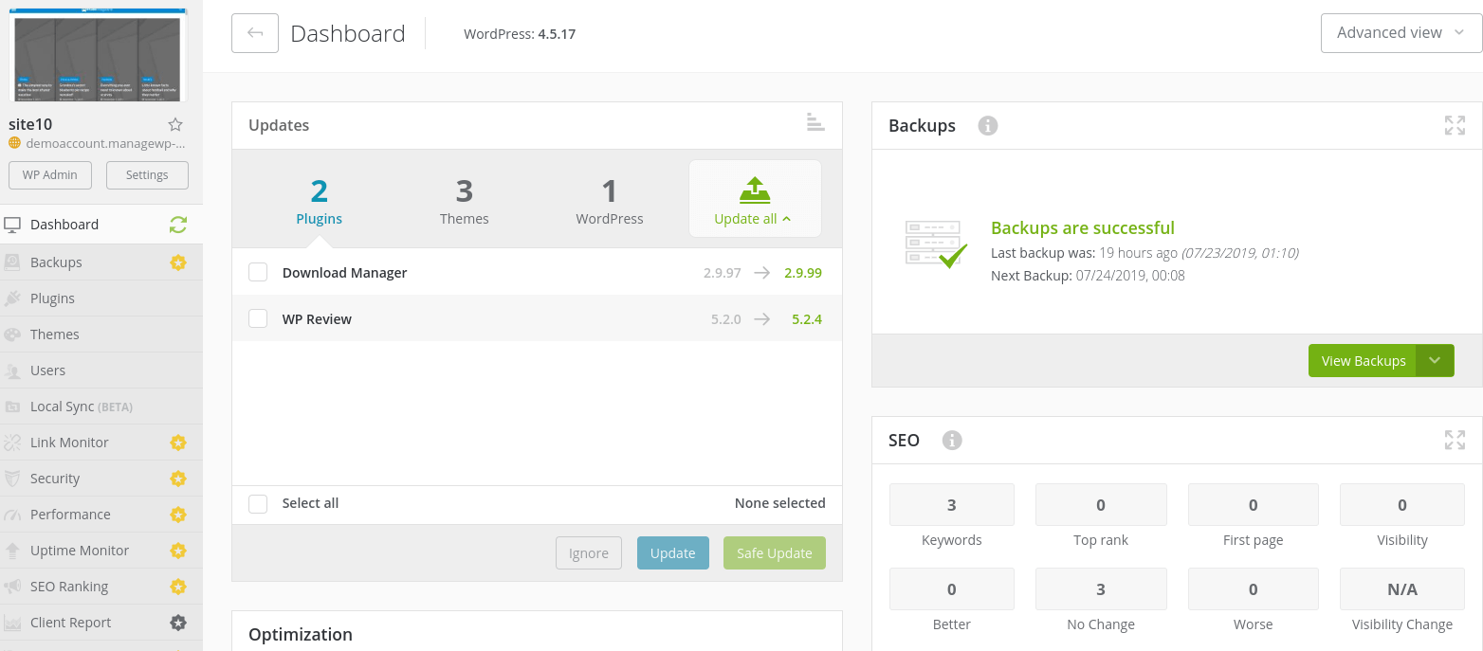Check the WP Review update checkbox
Screen dimensions: 1483x651
[258, 318]
